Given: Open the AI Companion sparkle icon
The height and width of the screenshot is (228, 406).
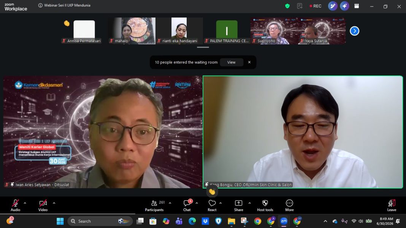Looking at the screenshot, I should (345, 6).
